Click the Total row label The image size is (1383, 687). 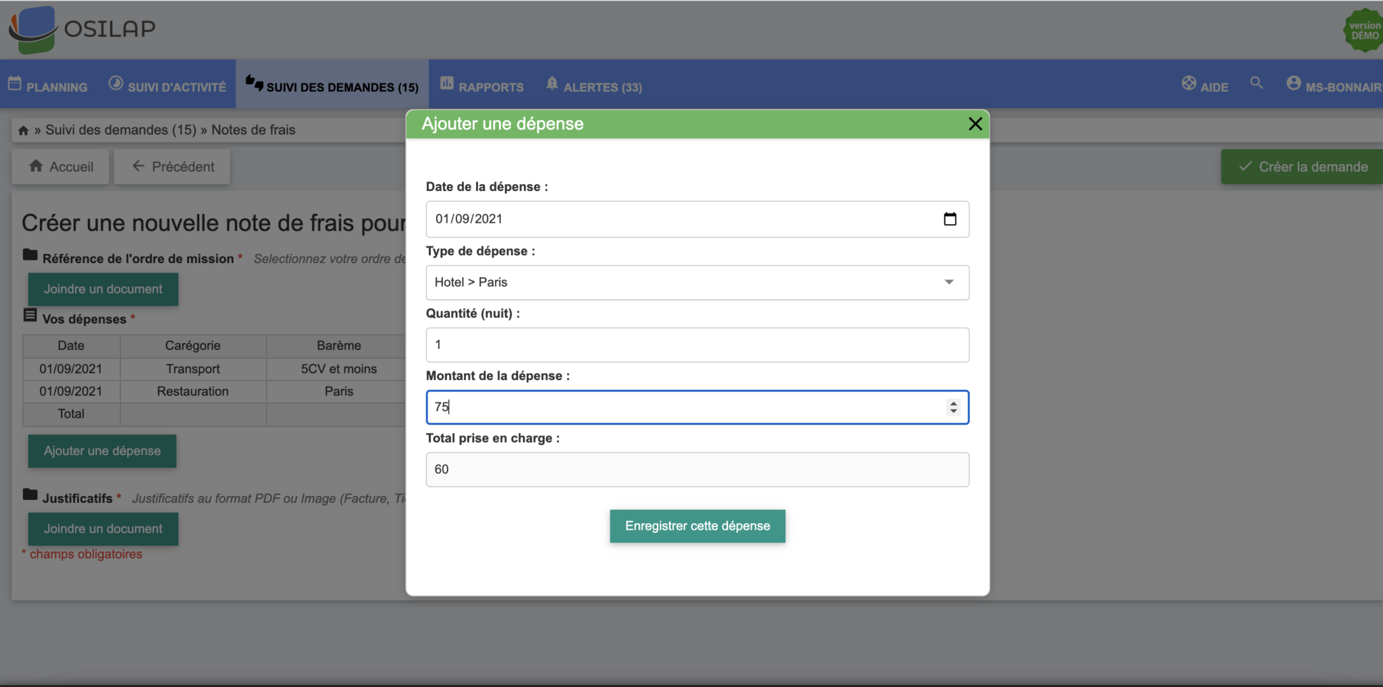pos(71,414)
